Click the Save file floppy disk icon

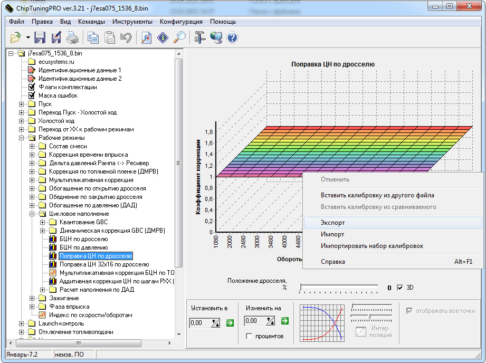(x=40, y=37)
